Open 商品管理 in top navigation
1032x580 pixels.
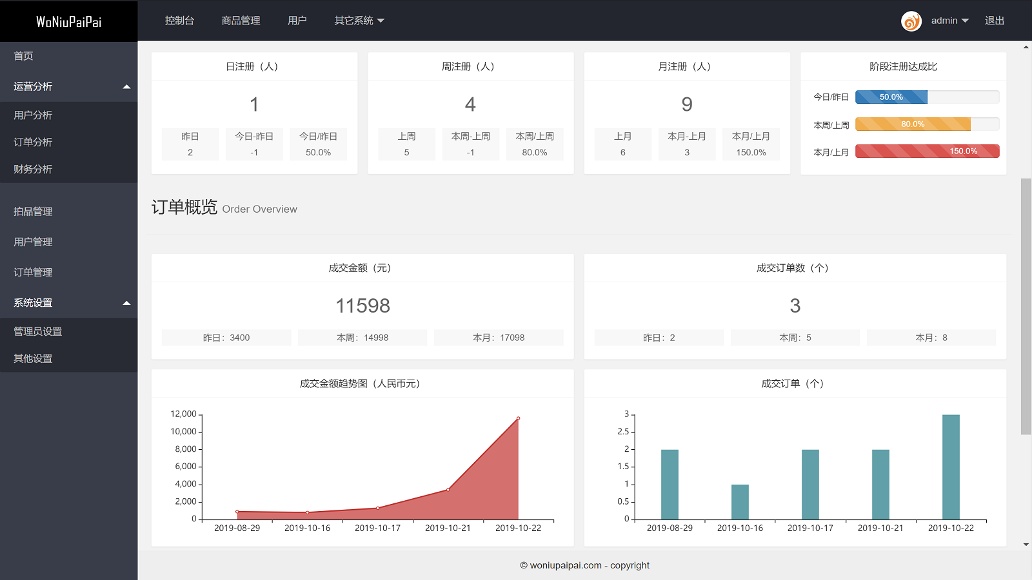(241, 21)
